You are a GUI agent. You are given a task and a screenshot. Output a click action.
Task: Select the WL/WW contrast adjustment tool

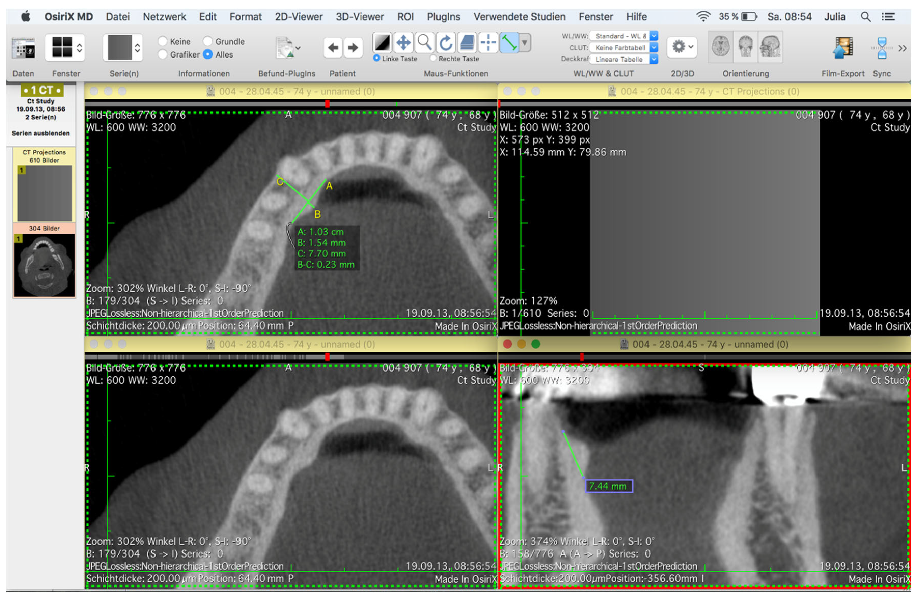382,42
